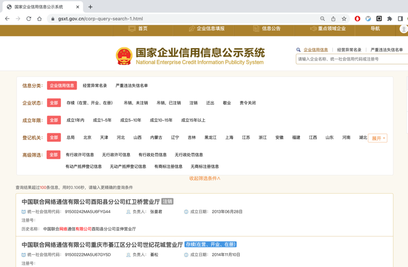Bookmark this page with star icon
The width and height of the screenshot is (408, 267).
coord(344,18)
